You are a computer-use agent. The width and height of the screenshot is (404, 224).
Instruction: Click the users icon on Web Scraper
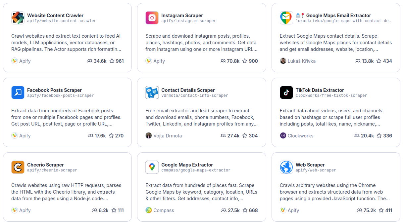pos(360,210)
